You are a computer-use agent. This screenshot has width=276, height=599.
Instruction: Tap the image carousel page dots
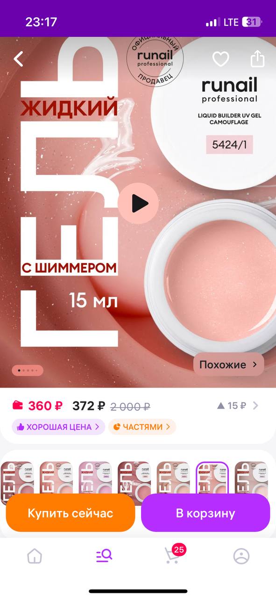(x=28, y=370)
